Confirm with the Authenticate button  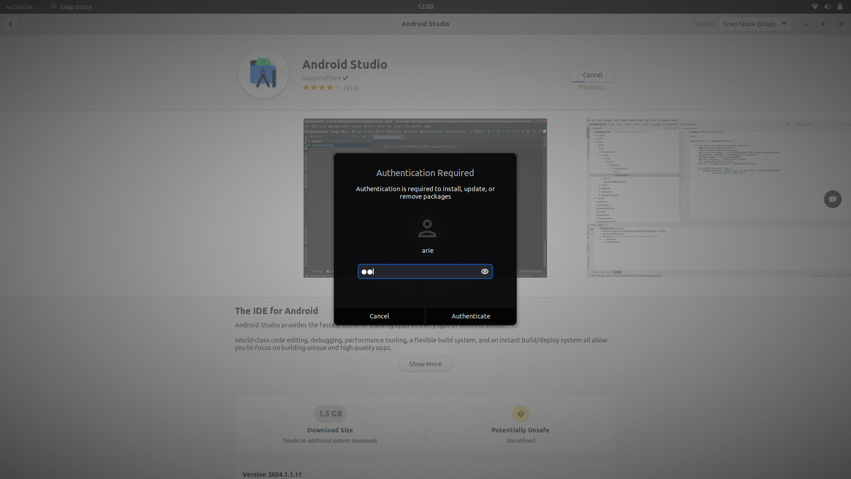pos(471,316)
